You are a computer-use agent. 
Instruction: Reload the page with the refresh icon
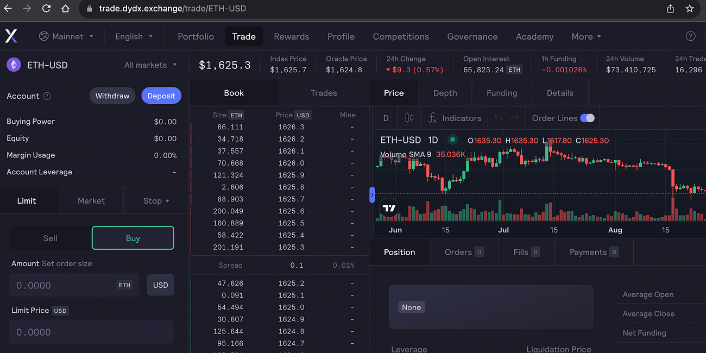click(x=46, y=9)
